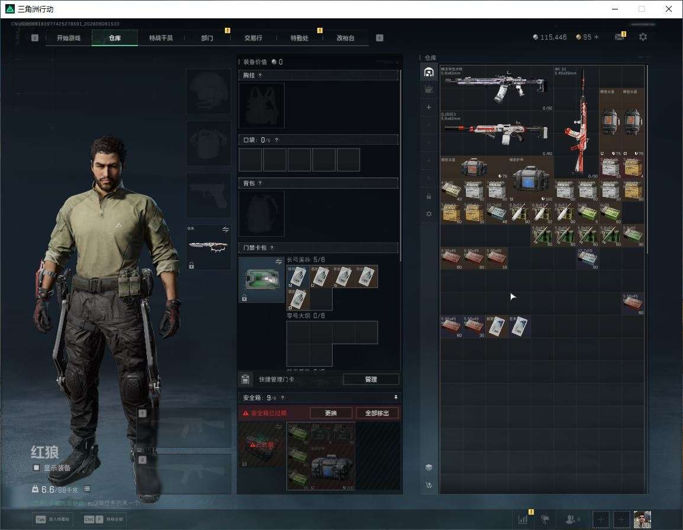Swap the melee knife via arrows icon
This screenshot has height=530, width=683.
pos(225,230)
